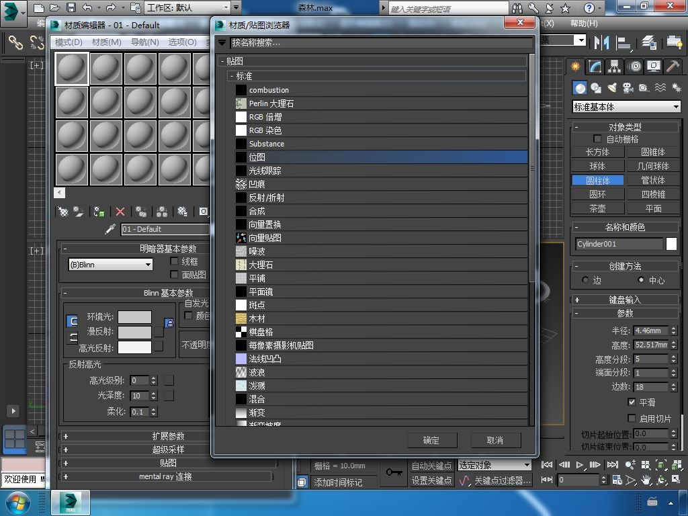
Task: Open the 材质(M) menu
Action: [107, 42]
